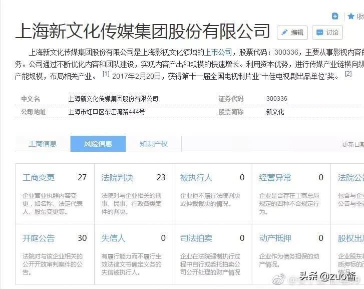364x289 pixels.
Task: Click the count 27 next to 工商变更
Action: tap(82, 177)
